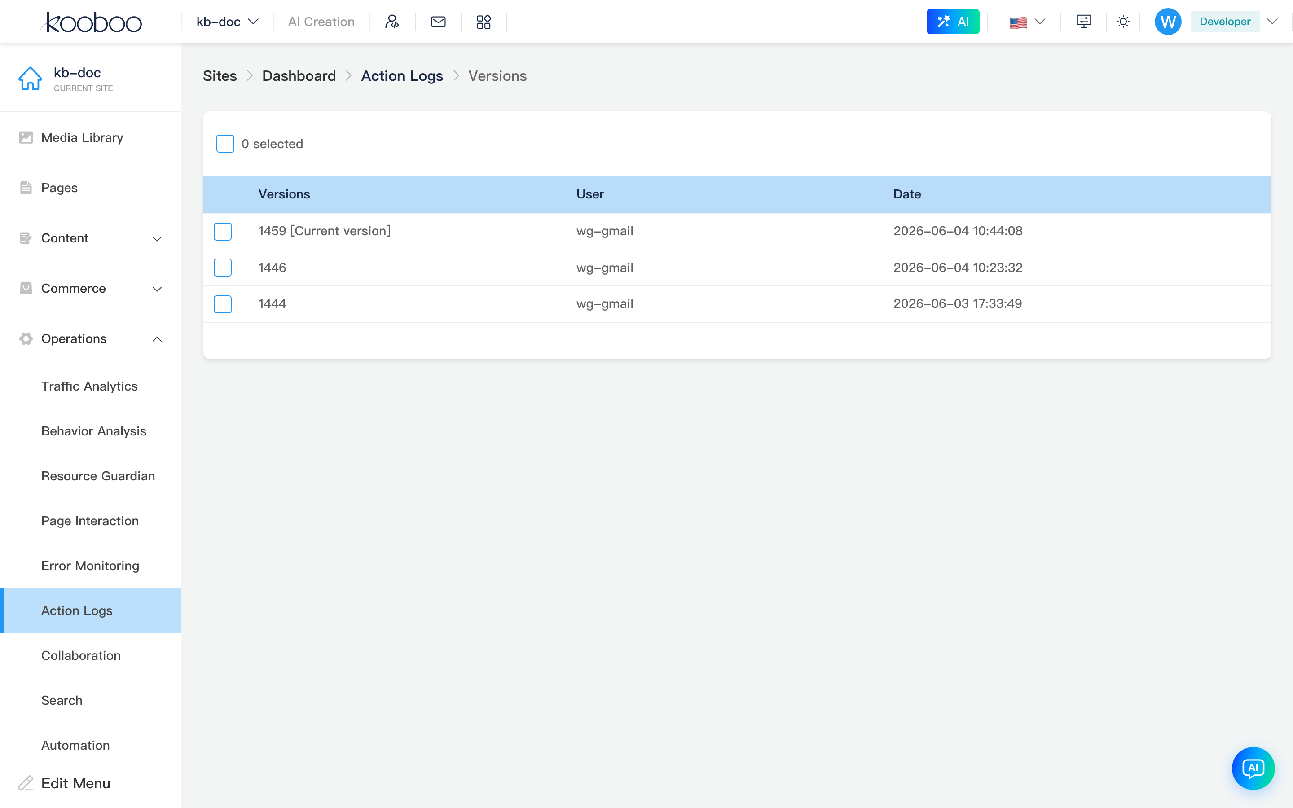Viewport: 1293px width, 808px height.
Task: Click the User column header
Action: point(590,194)
